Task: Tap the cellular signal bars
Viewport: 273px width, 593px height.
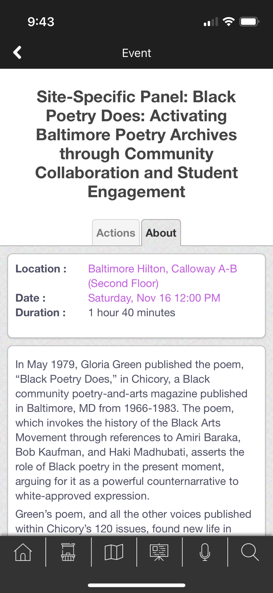Action: tap(211, 22)
